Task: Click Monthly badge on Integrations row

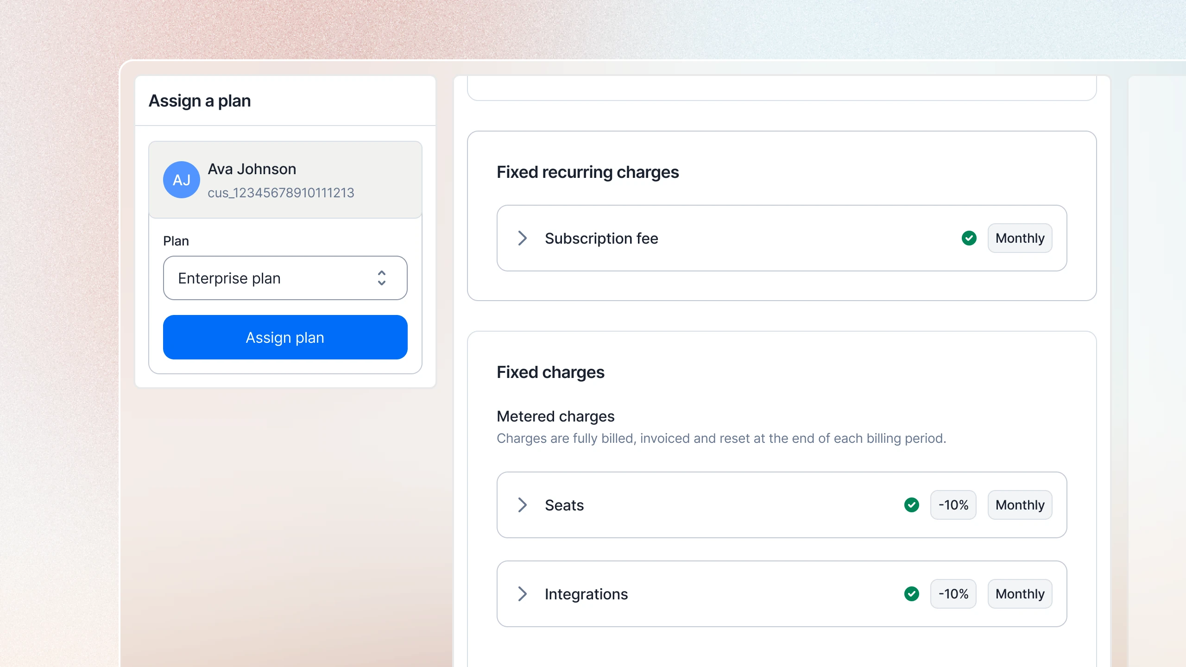Action: [x=1020, y=594]
